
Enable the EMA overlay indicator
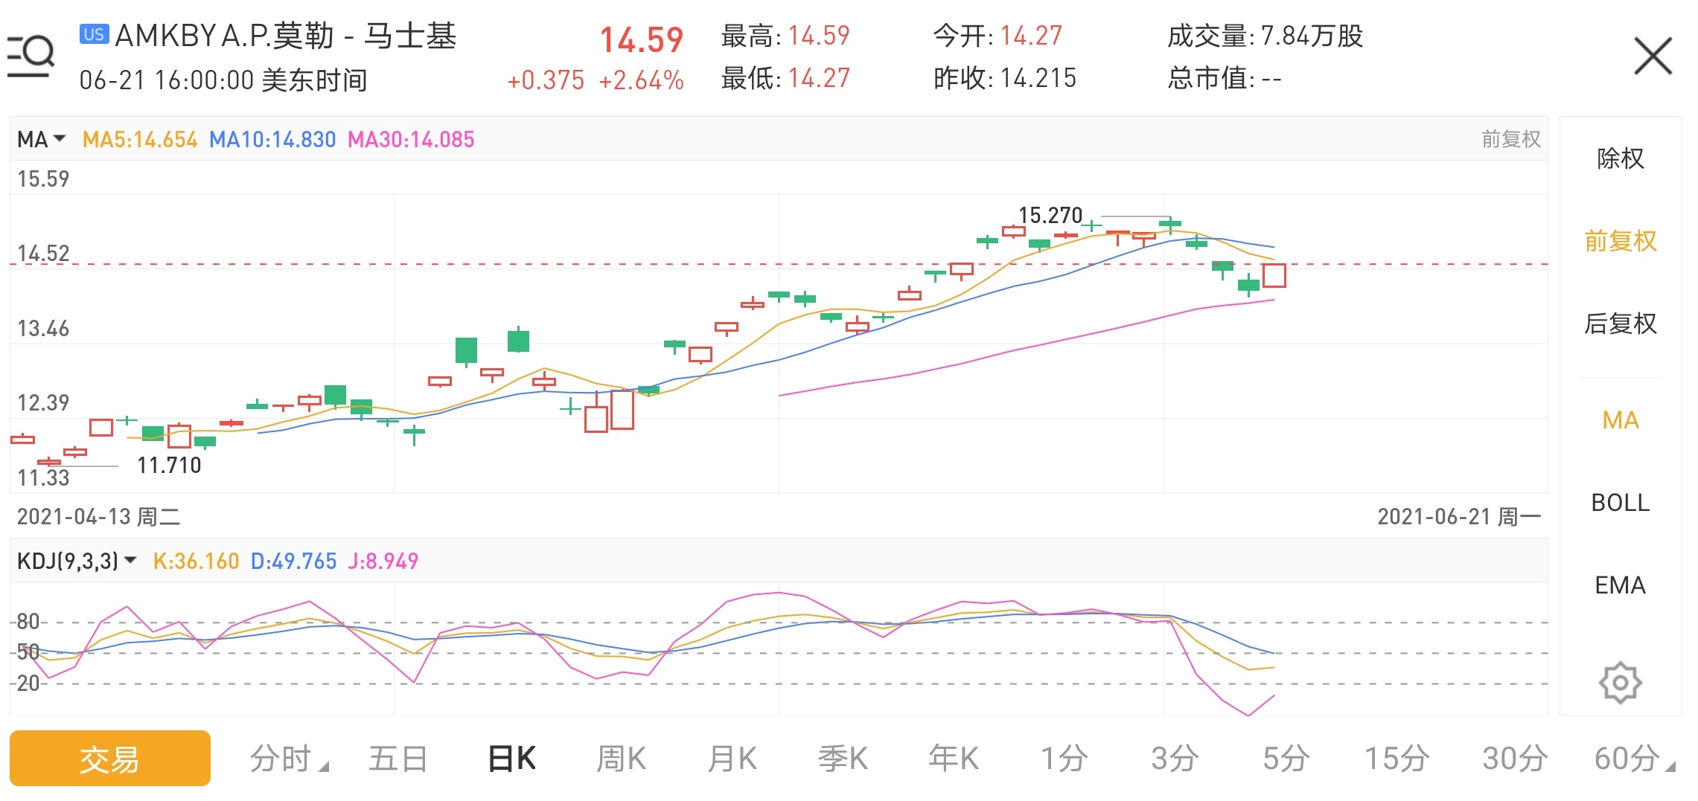tap(1621, 585)
